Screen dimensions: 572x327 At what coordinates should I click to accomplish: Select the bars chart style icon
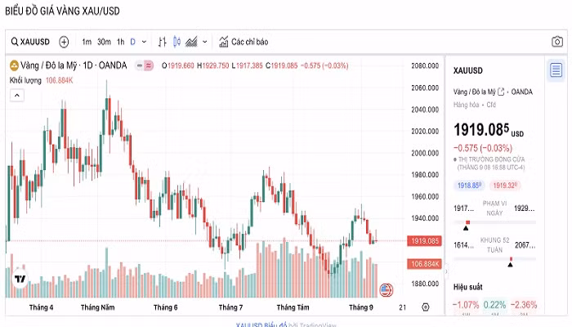tap(163, 42)
